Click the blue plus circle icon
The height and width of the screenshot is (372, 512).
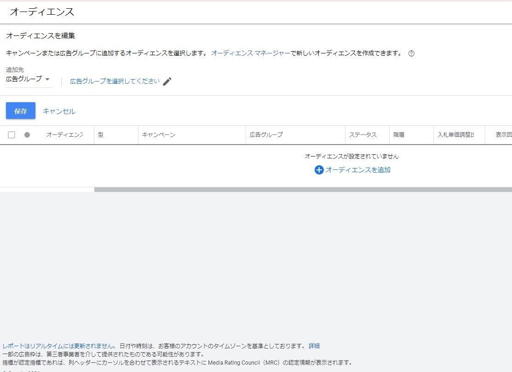[319, 170]
